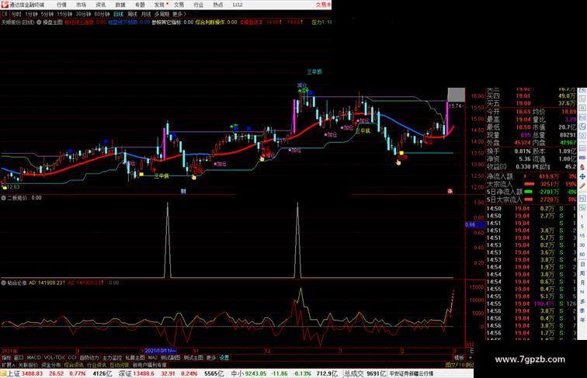Open the 行业资讯 tab
587x378 pixels.
(96, 365)
